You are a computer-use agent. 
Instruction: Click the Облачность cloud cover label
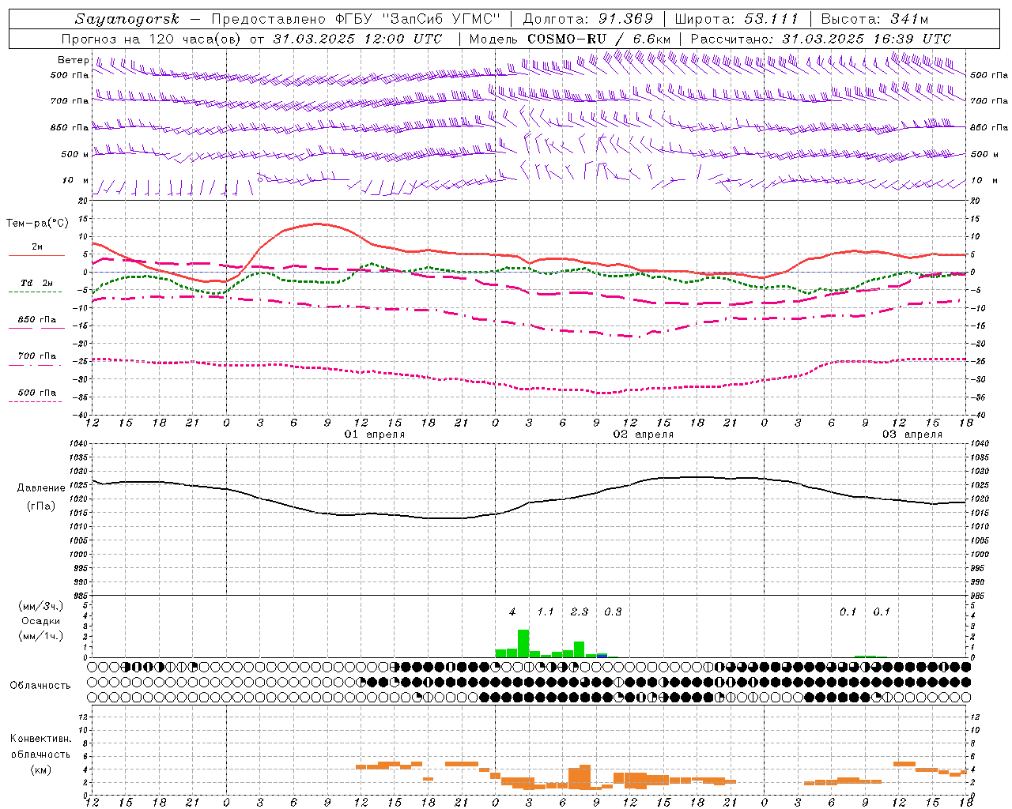point(40,686)
